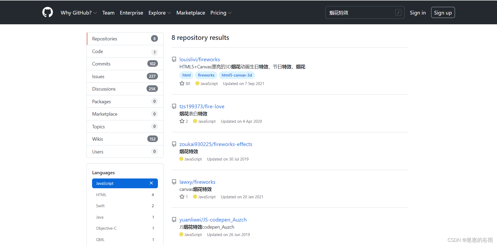The width and height of the screenshot is (497, 245).
Task: Click the repo icon beside yuanliwei/JS-codepen_Auzch
Action: (174, 220)
